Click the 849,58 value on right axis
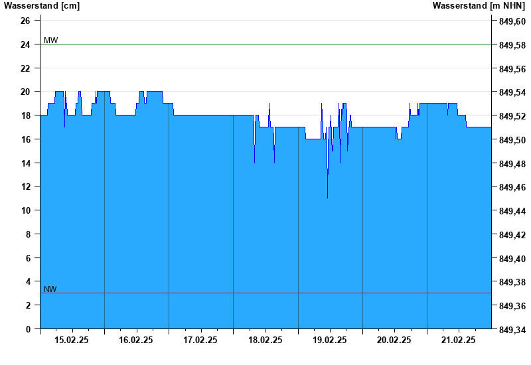531x365 pixels. tap(511, 46)
